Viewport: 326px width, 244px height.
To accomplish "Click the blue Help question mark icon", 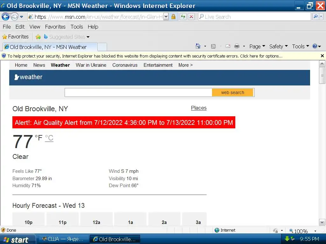I will click(315, 46).
